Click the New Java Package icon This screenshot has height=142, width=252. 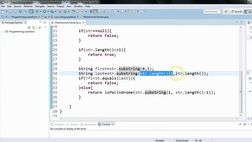[x=60, y=11]
